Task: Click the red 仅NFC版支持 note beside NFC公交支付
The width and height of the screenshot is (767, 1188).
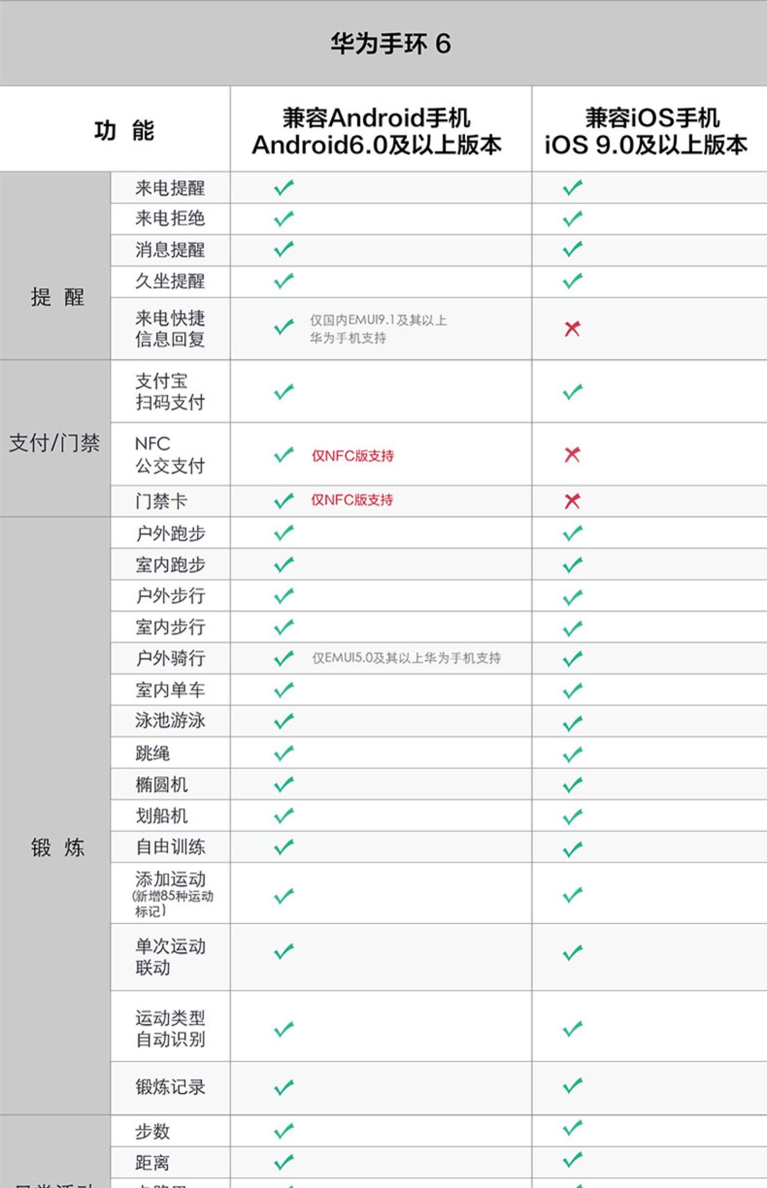Action: tap(353, 455)
